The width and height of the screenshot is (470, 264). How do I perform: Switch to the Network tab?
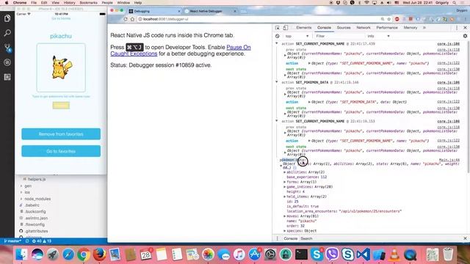point(364,28)
